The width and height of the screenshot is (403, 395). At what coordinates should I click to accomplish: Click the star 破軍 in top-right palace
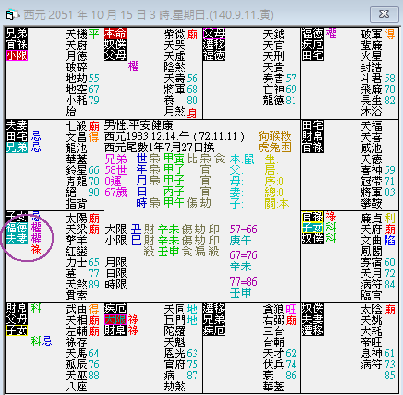coord(371,34)
